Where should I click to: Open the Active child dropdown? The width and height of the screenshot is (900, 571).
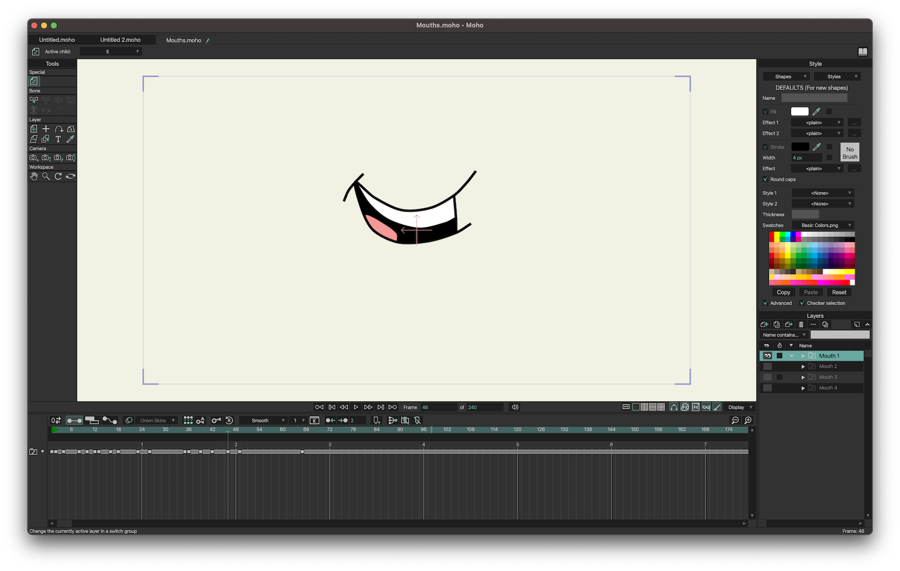tap(111, 51)
